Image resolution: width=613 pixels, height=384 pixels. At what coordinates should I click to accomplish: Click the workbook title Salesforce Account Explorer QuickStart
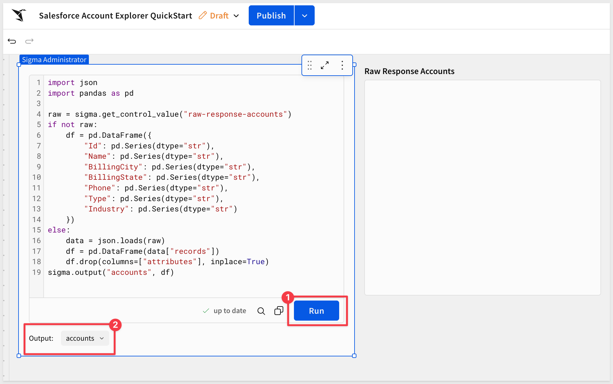115,16
